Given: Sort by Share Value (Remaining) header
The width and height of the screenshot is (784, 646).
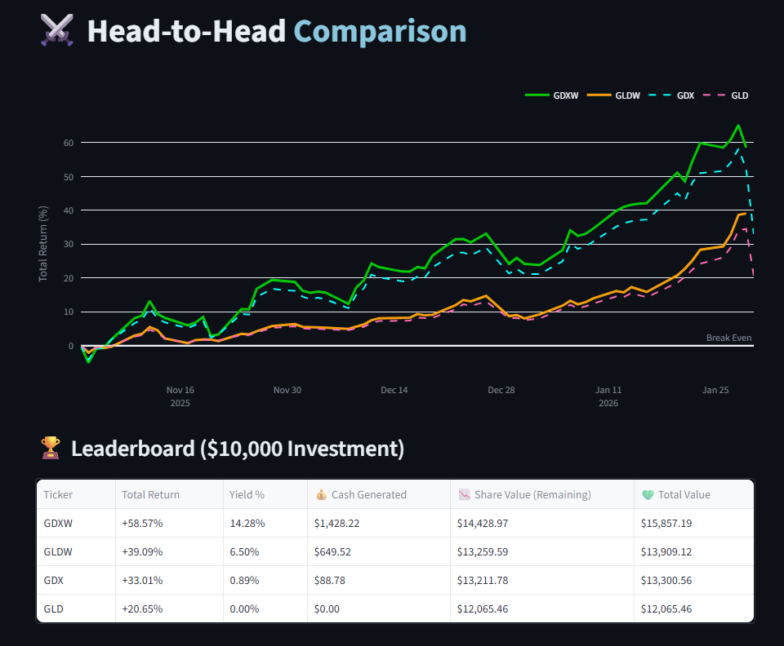Looking at the screenshot, I should click(x=542, y=495).
